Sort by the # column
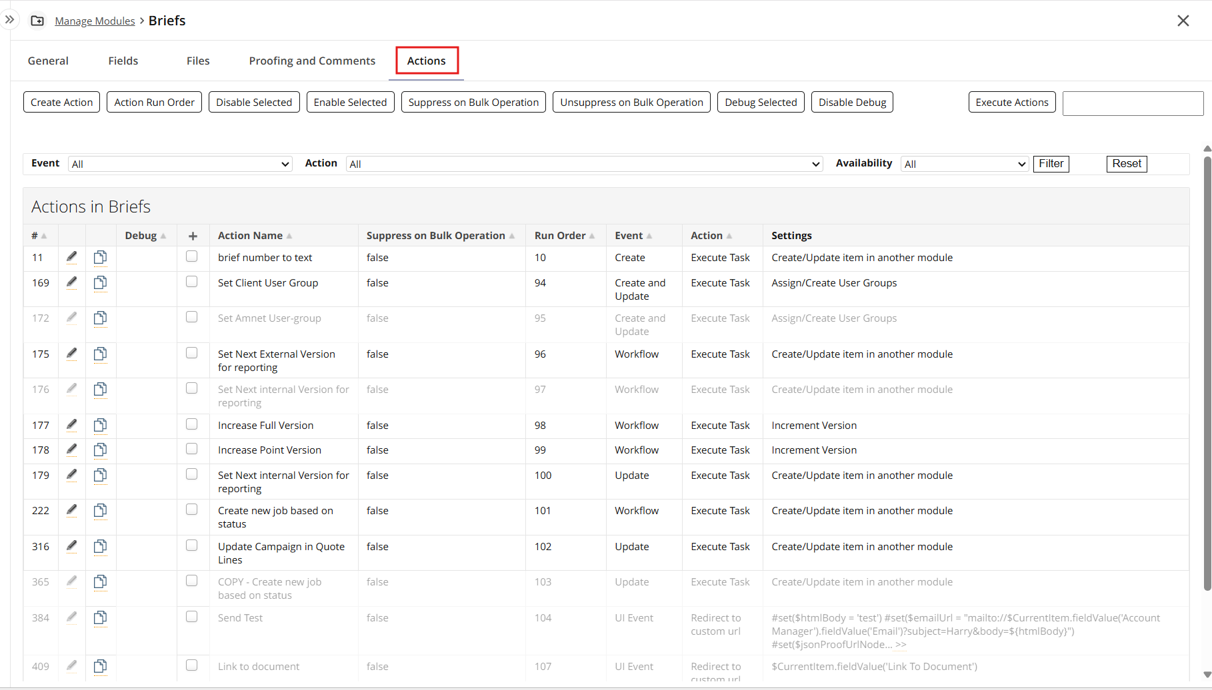The height and width of the screenshot is (690, 1212). point(39,236)
